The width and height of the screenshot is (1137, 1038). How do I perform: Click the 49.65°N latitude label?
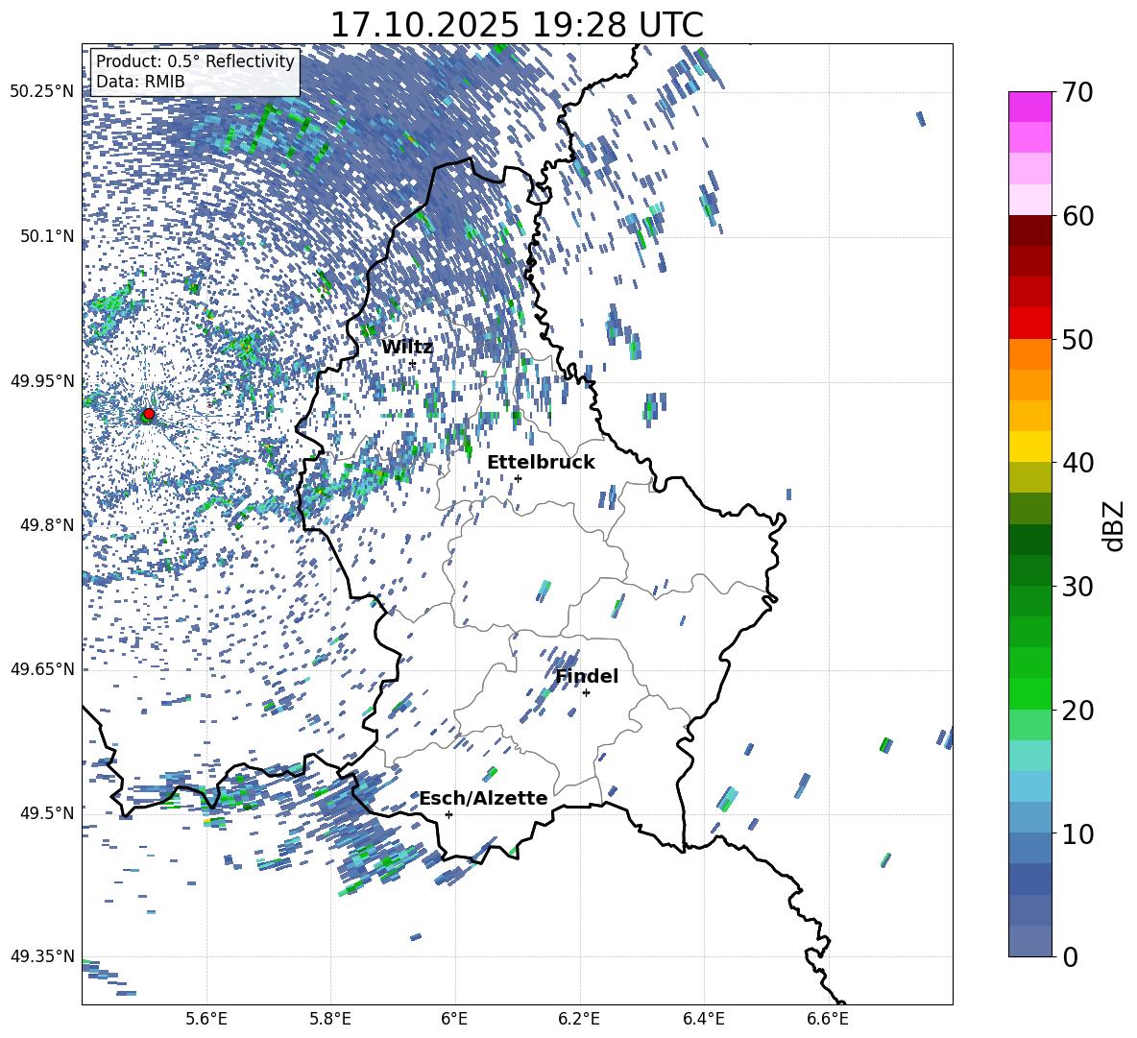(42, 669)
